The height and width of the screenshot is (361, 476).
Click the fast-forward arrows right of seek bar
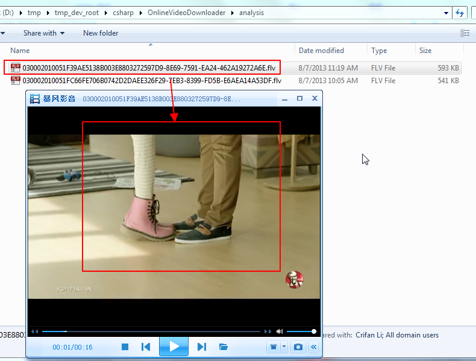point(268,331)
